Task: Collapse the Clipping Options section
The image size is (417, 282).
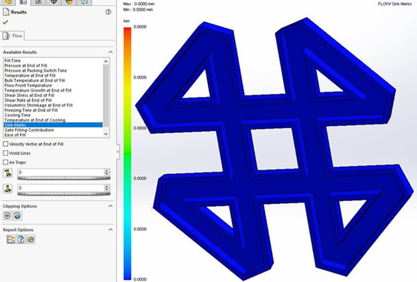Action: [110, 206]
